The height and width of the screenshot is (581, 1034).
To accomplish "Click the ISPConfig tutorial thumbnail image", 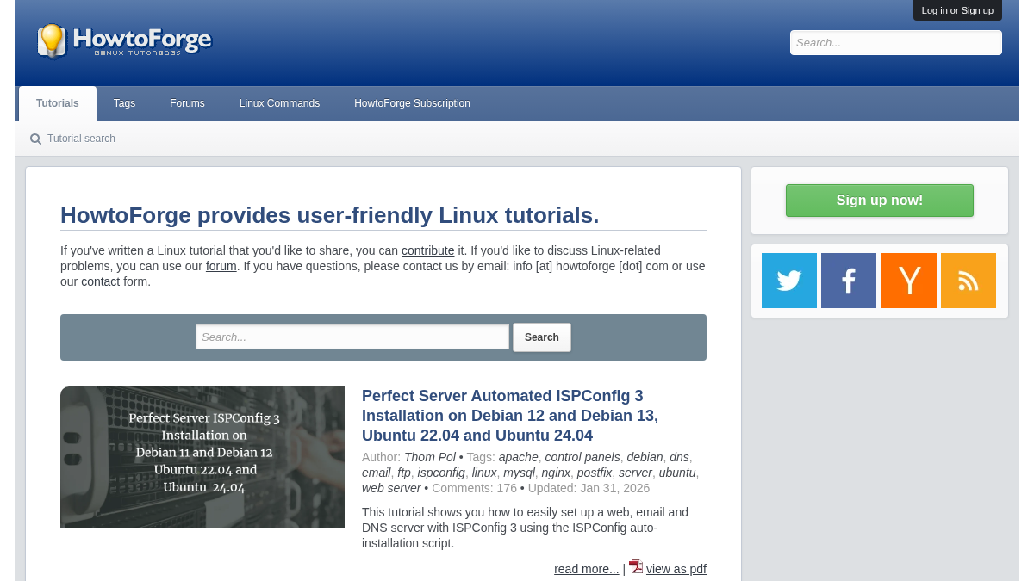I will pyautogui.click(x=202, y=457).
